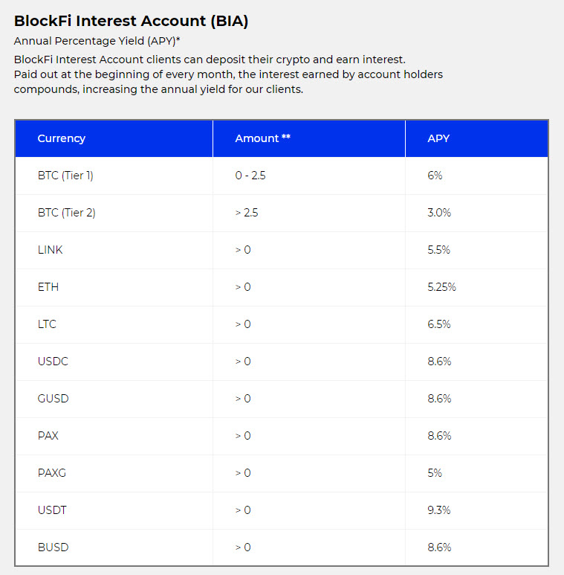
Task: Click the ETH currency cell
Action: click(48, 287)
